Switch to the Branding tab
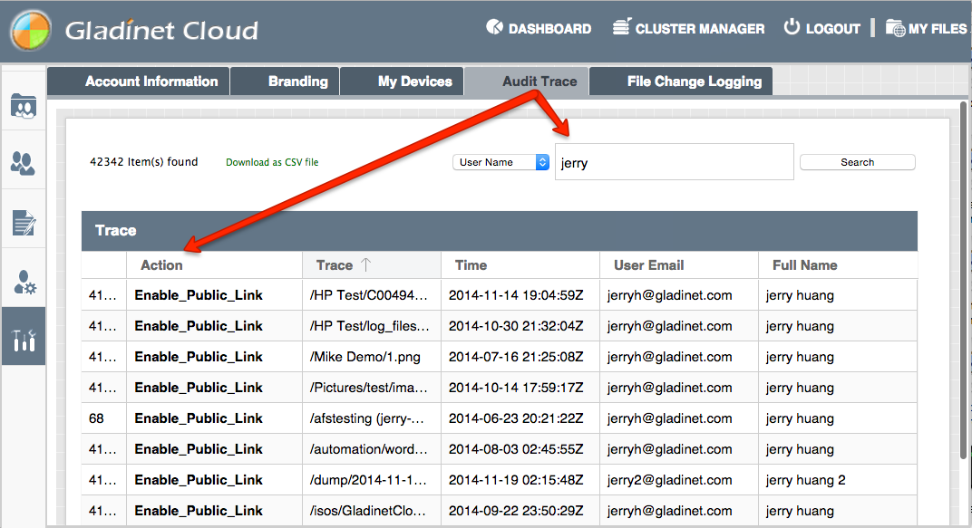972x528 pixels. (x=285, y=82)
